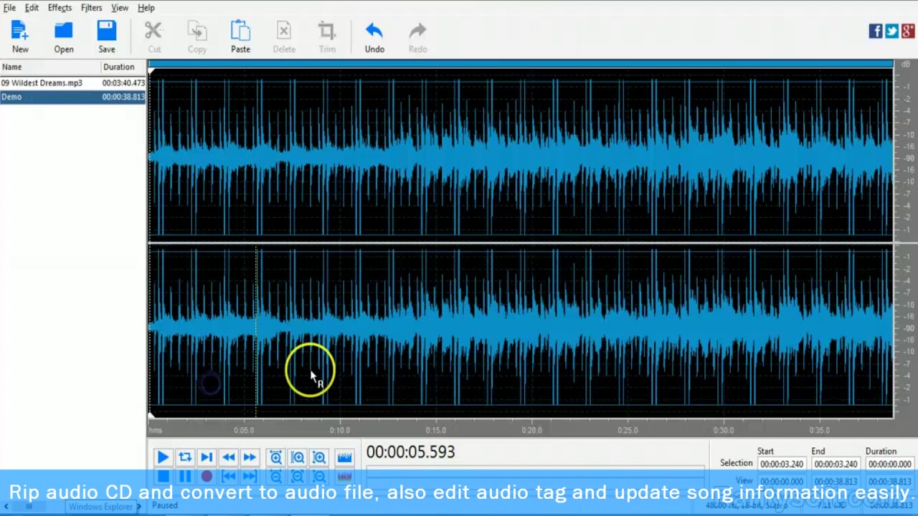918x516 pixels.
Task: Open the Edit menu
Action: tap(32, 8)
